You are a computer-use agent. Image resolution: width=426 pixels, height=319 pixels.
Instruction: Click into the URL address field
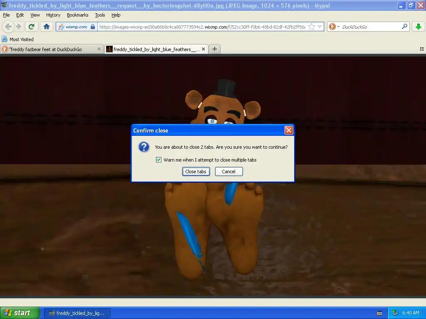pos(202,27)
